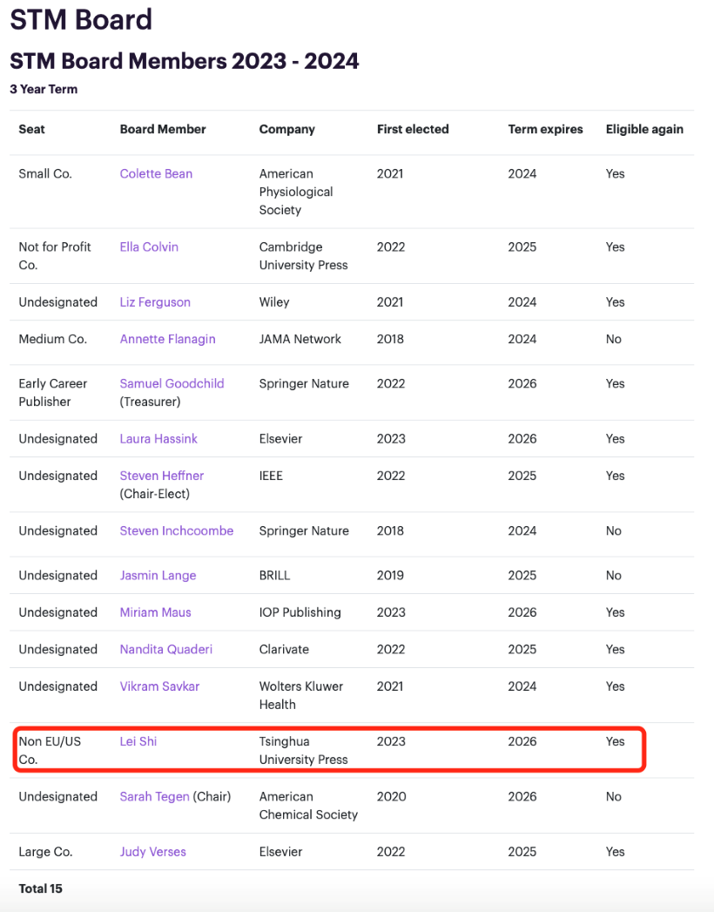714x912 pixels.
Task: Open Colette Bean's profile link
Action: 156,173
